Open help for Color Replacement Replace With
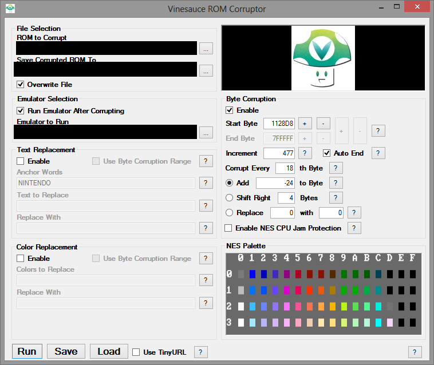Image resolution: width=434 pixels, height=365 pixels. (x=206, y=303)
